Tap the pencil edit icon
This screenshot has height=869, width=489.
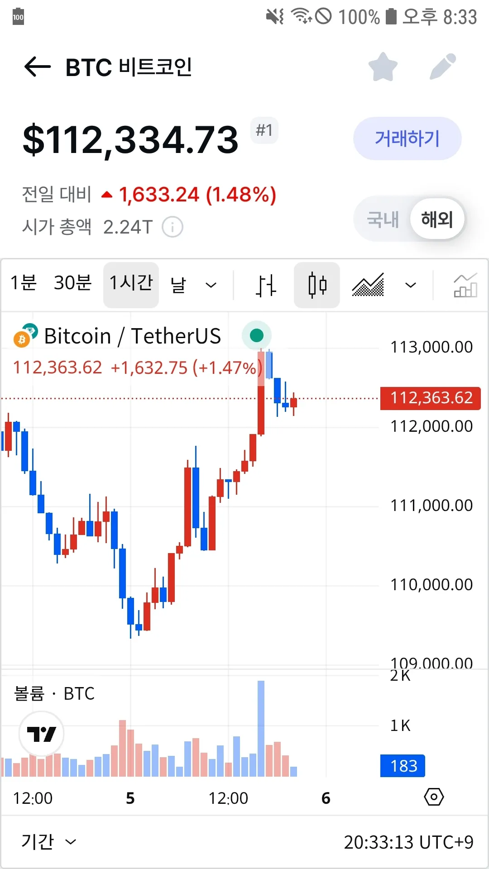[x=442, y=67]
